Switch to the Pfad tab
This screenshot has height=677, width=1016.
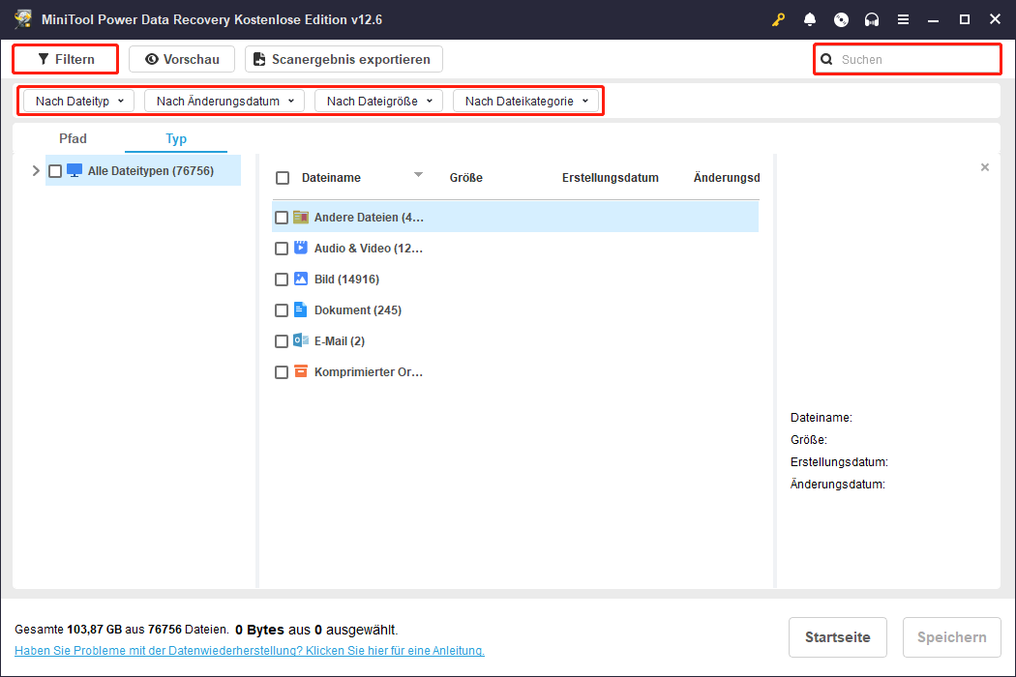73,138
